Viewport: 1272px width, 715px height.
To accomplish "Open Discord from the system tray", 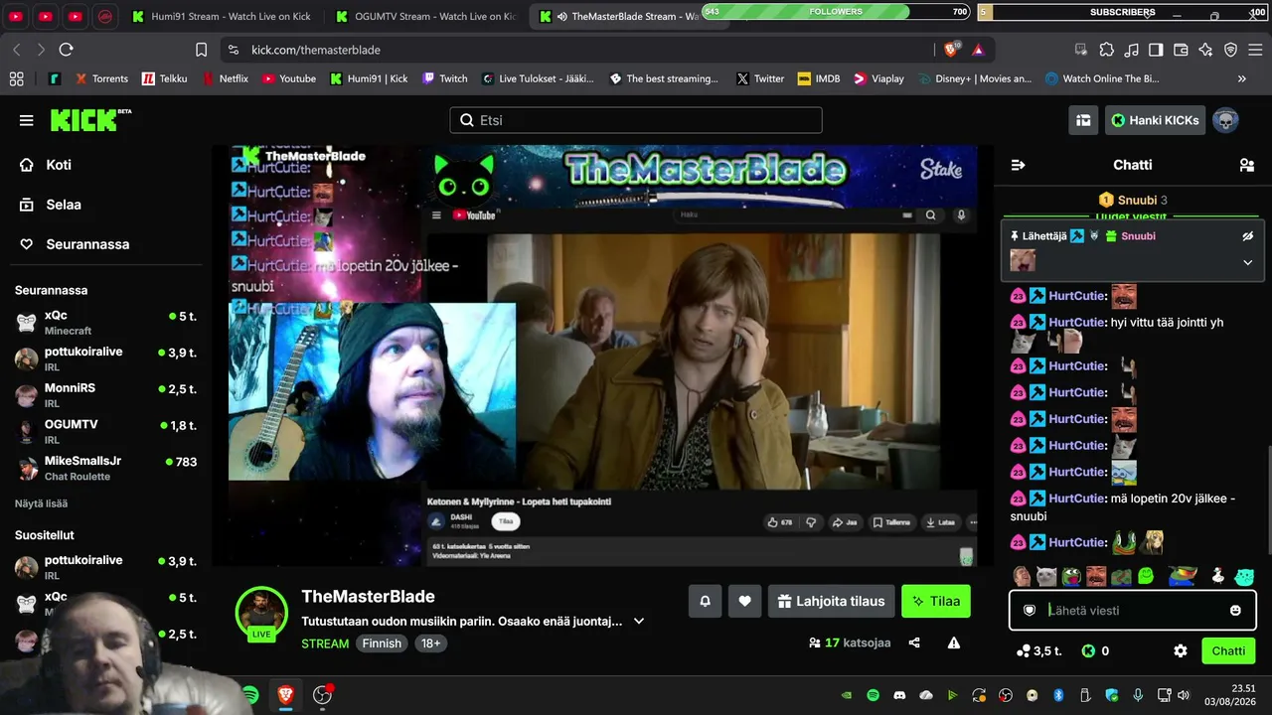I will click(x=899, y=695).
